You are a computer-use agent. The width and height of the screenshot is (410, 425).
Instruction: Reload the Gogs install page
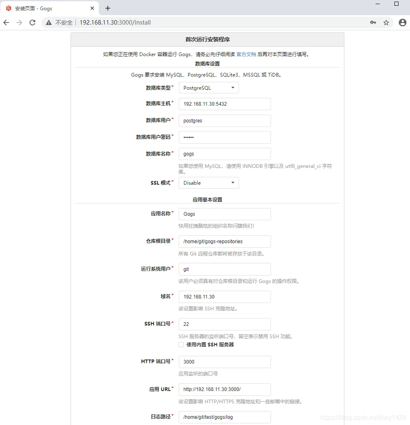32,23
